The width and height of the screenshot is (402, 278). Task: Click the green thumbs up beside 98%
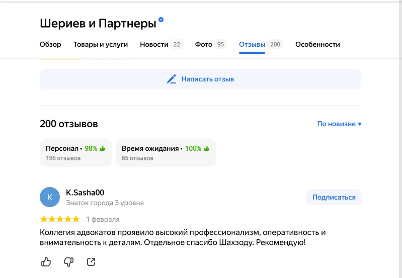[103, 148]
